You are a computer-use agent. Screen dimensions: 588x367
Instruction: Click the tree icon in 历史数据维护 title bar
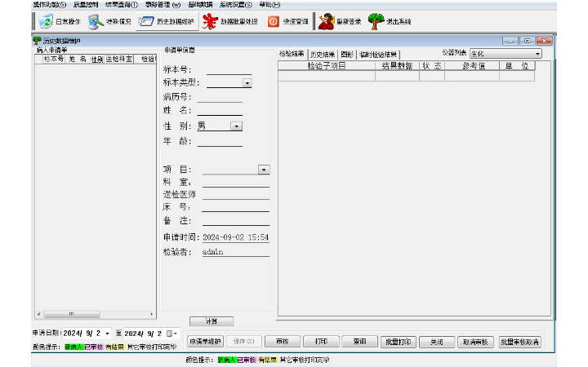coord(37,41)
